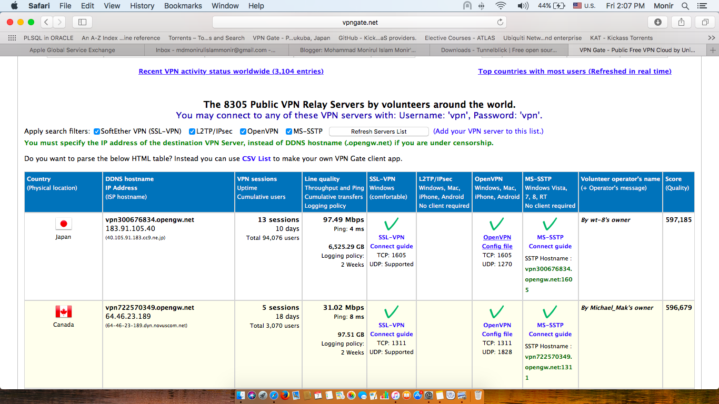Open Photos from the Dock
Viewport: 719px width, 404px height.
[x=351, y=396]
